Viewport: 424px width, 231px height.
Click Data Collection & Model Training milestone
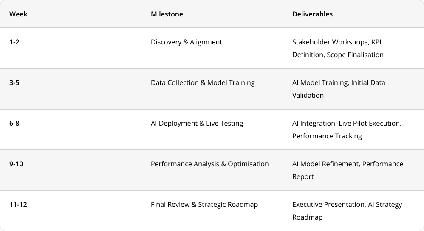point(203,83)
